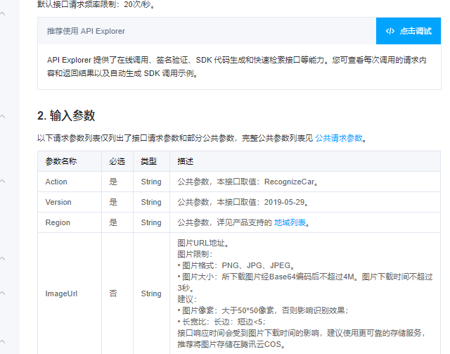This screenshot has width=450, height=354.
Task: Click the String type in Region row
Action: [151, 222]
